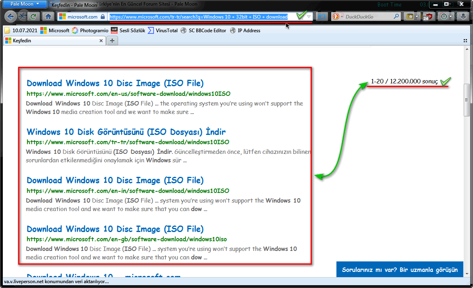Screen dimensions: 473x288
Task: Click green URL ending en-in/software-download/windows10ISO
Action: pos(128,191)
